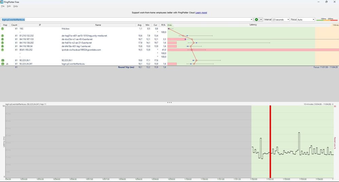339x182 pixels.
Task: Select the hop 10 green circle
Action: point(3,60)
